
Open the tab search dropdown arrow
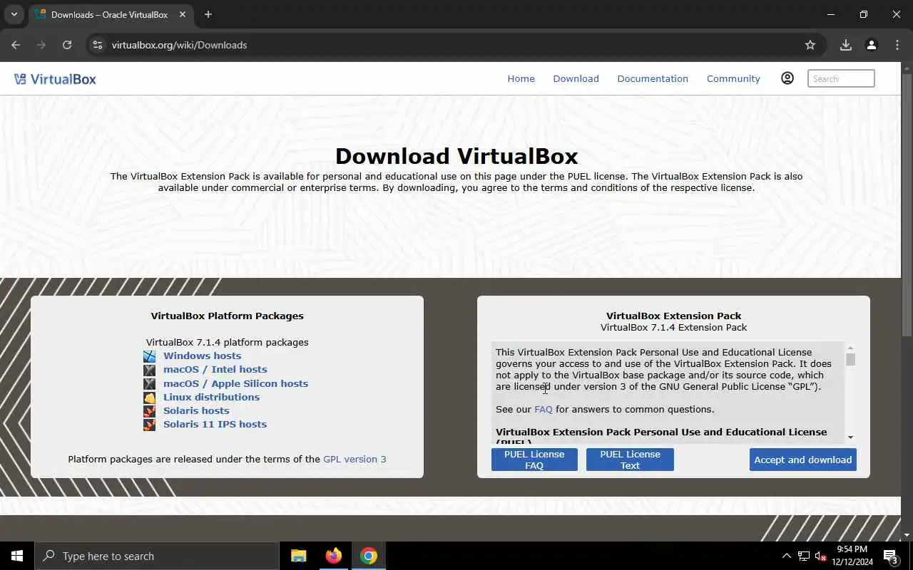pos(14,14)
